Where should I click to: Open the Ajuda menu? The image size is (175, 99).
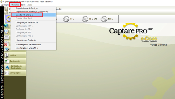30,5
